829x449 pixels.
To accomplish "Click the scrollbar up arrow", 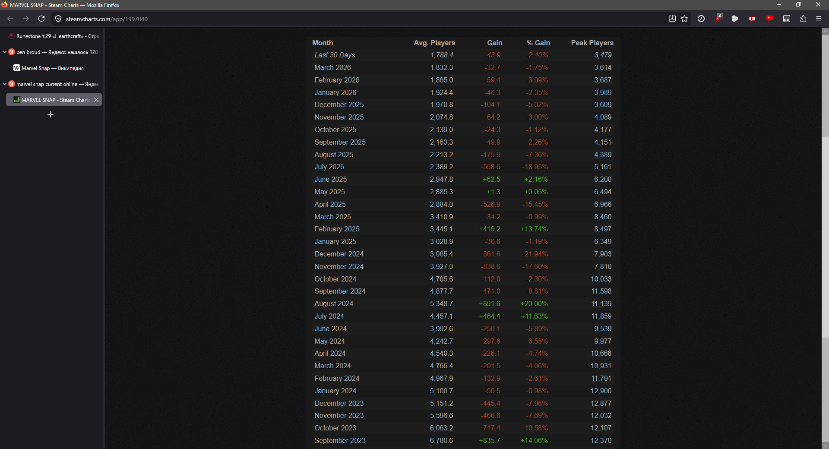I will coord(825,31).
